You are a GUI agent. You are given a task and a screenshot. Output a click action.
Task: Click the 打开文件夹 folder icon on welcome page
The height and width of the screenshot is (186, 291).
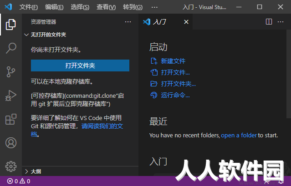(x=154, y=84)
